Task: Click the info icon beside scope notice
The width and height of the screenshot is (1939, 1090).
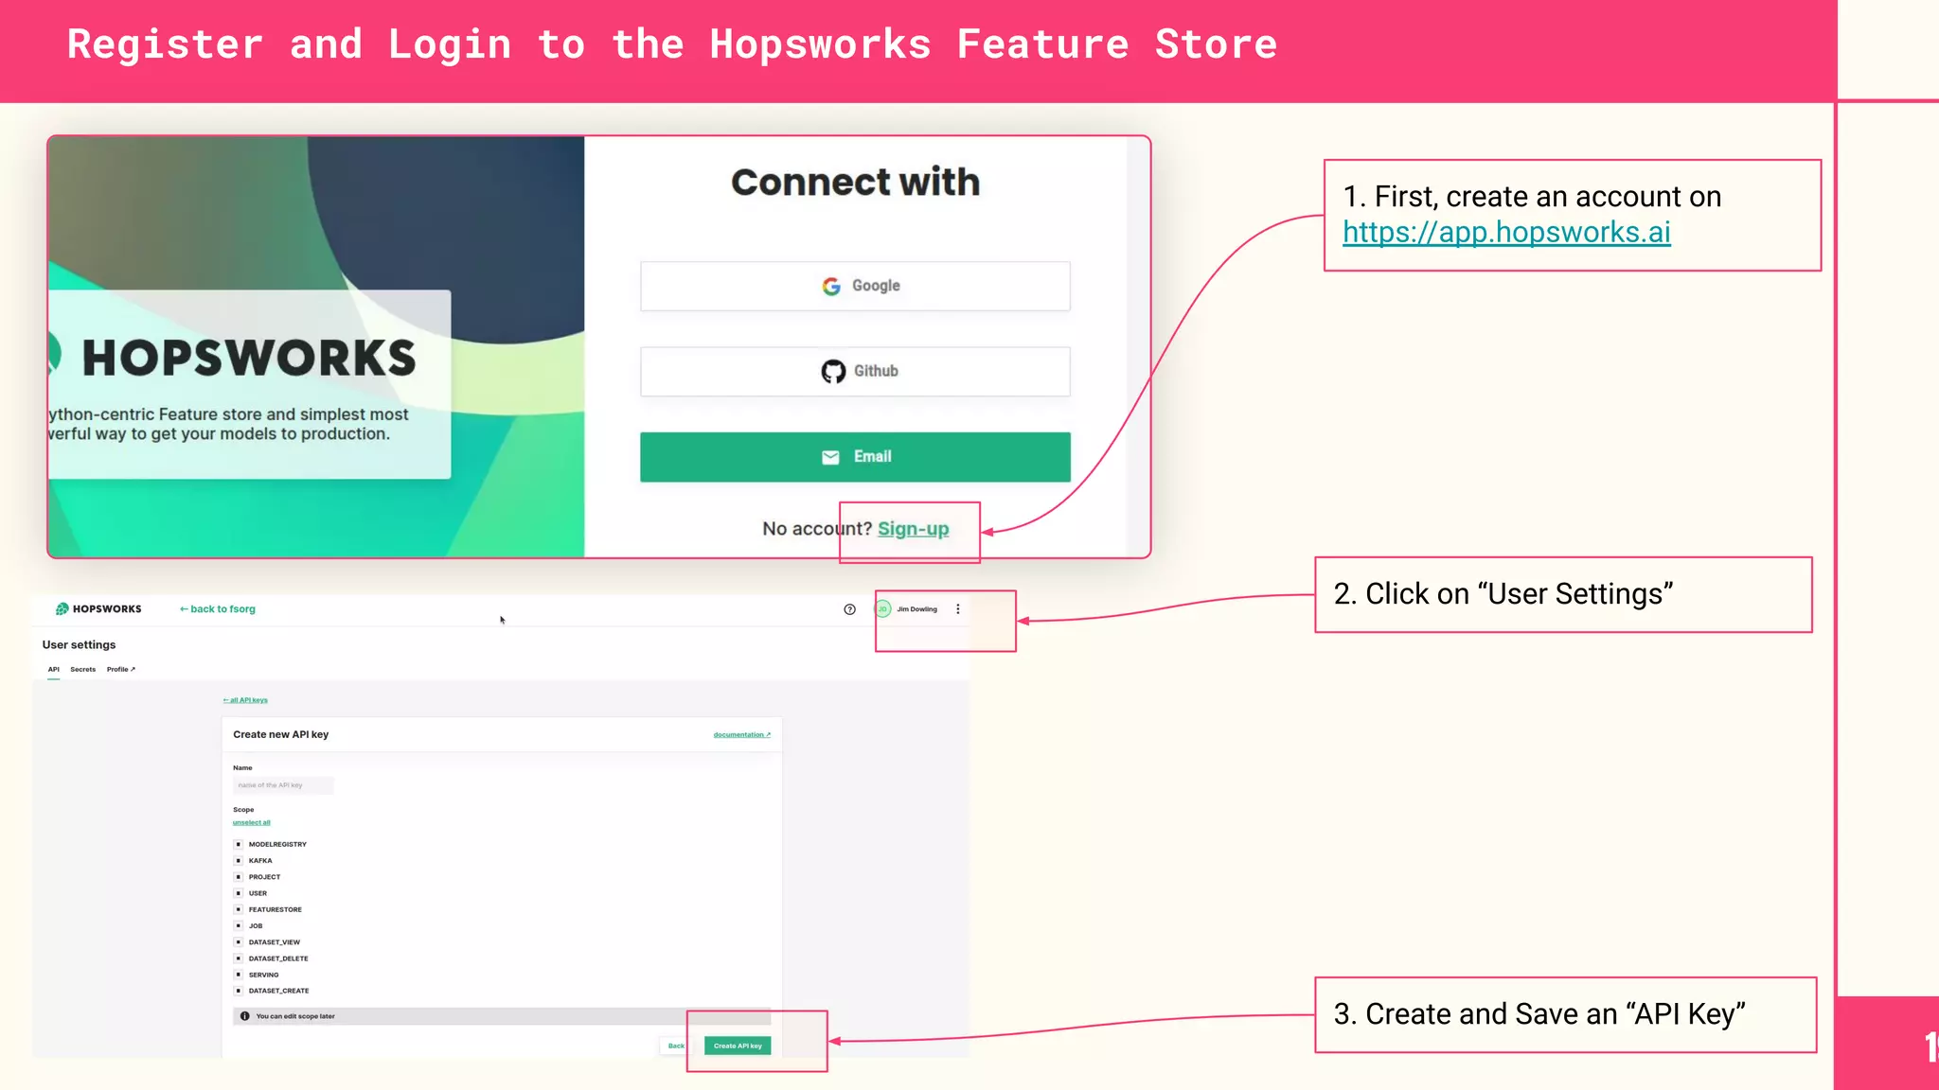Action: [x=245, y=1016]
